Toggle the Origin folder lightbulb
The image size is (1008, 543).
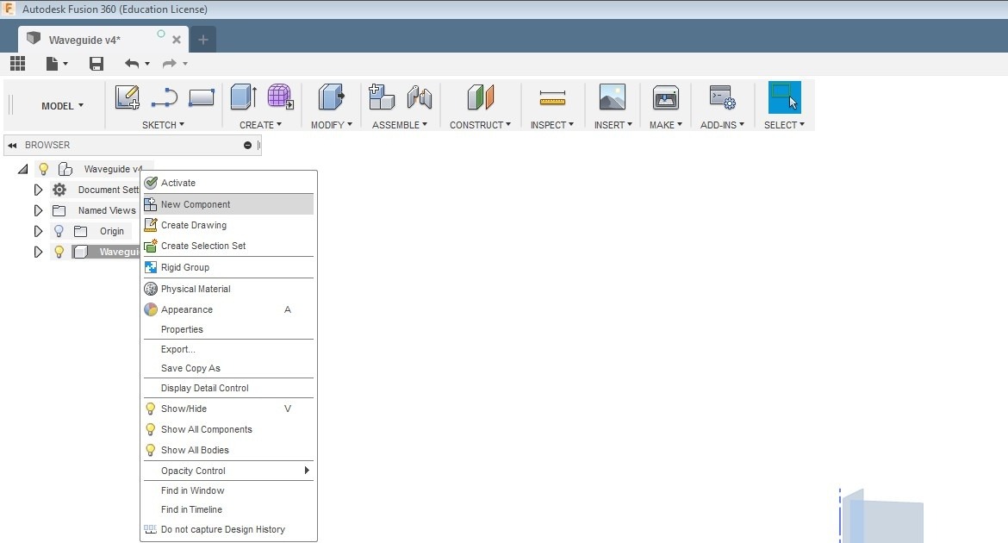[59, 231]
